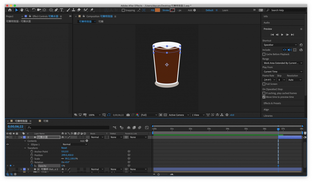Image resolution: width=312 pixels, height=182 pixels.
Task: Uncheck Move time to preview time
Action: (264, 97)
